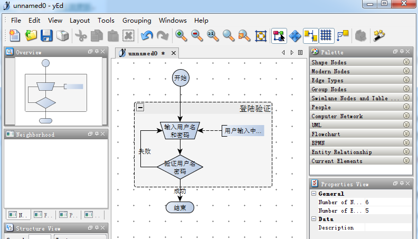Expand the UML palette section
The height and width of the screenshot is (239, 418).
click(361, 125)
